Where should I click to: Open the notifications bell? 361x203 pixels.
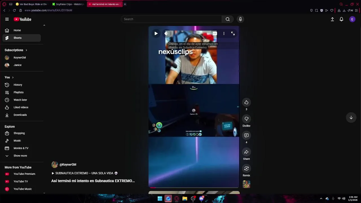tap(341, 19)
